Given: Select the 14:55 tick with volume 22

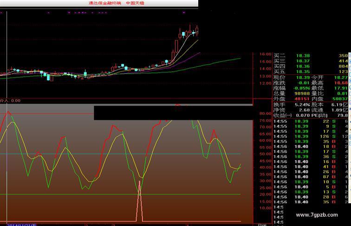Looking at the screenshot, I should click(310, 121).
